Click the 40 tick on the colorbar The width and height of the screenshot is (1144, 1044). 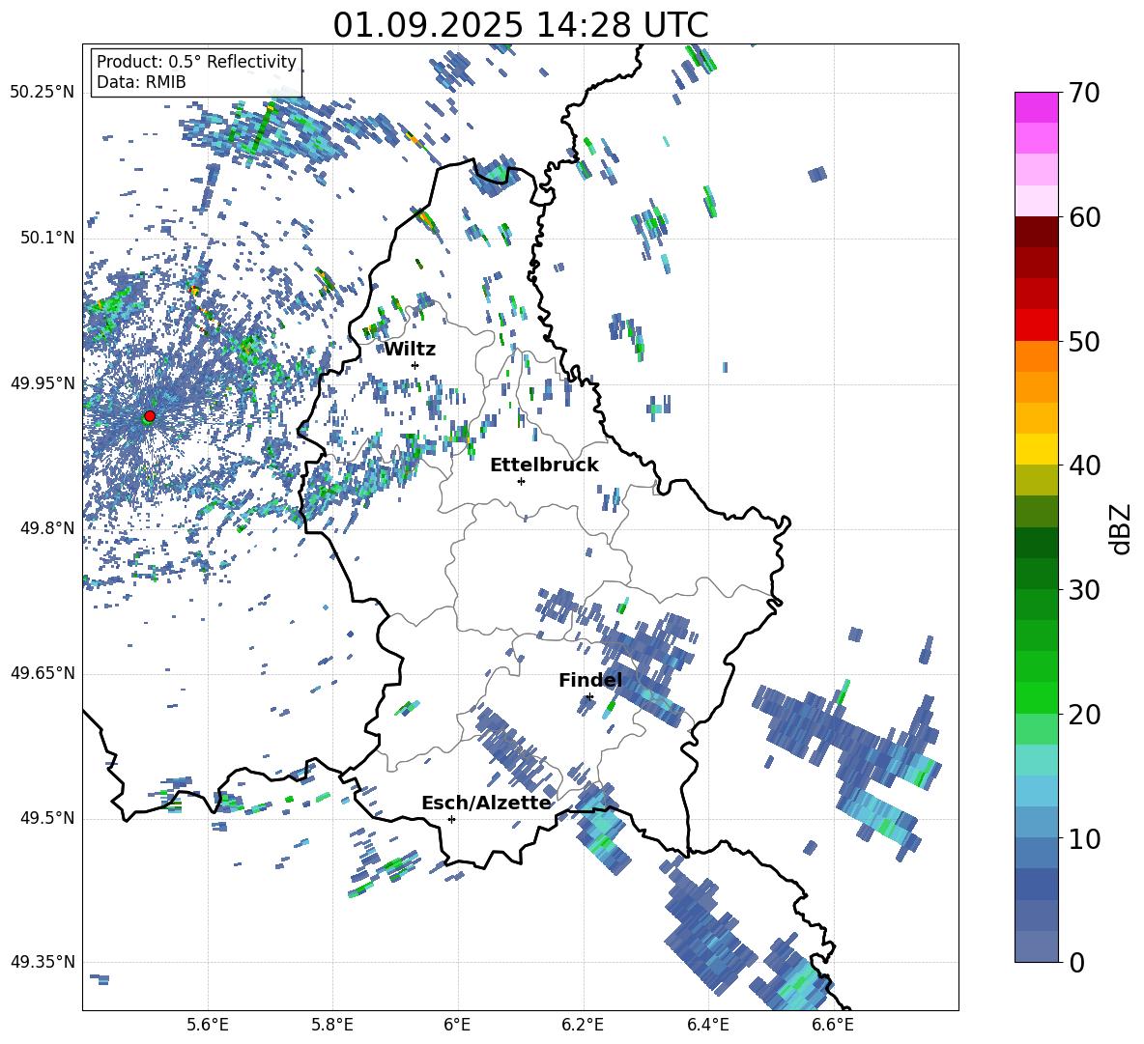click(x=1084, y=466)
